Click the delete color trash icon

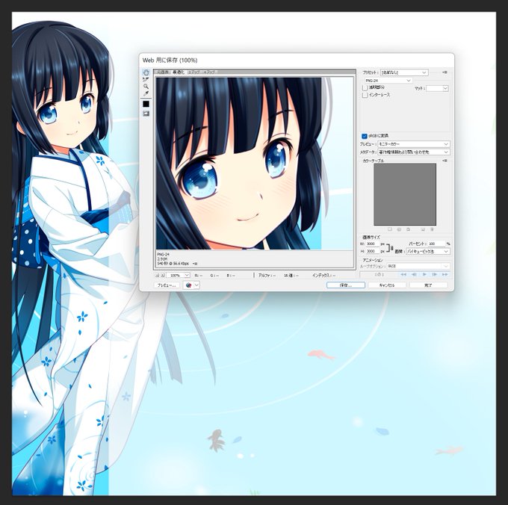coord(432,229)
